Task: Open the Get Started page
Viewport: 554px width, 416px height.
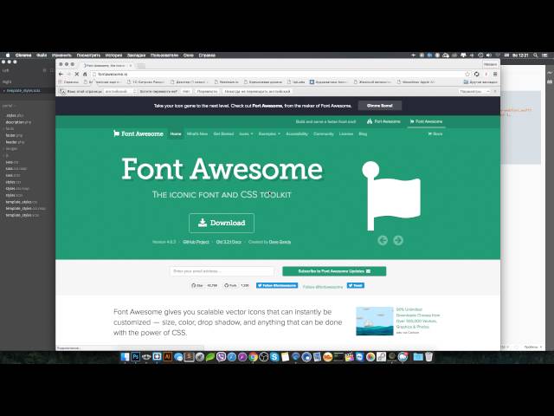Action: (223, 133)
